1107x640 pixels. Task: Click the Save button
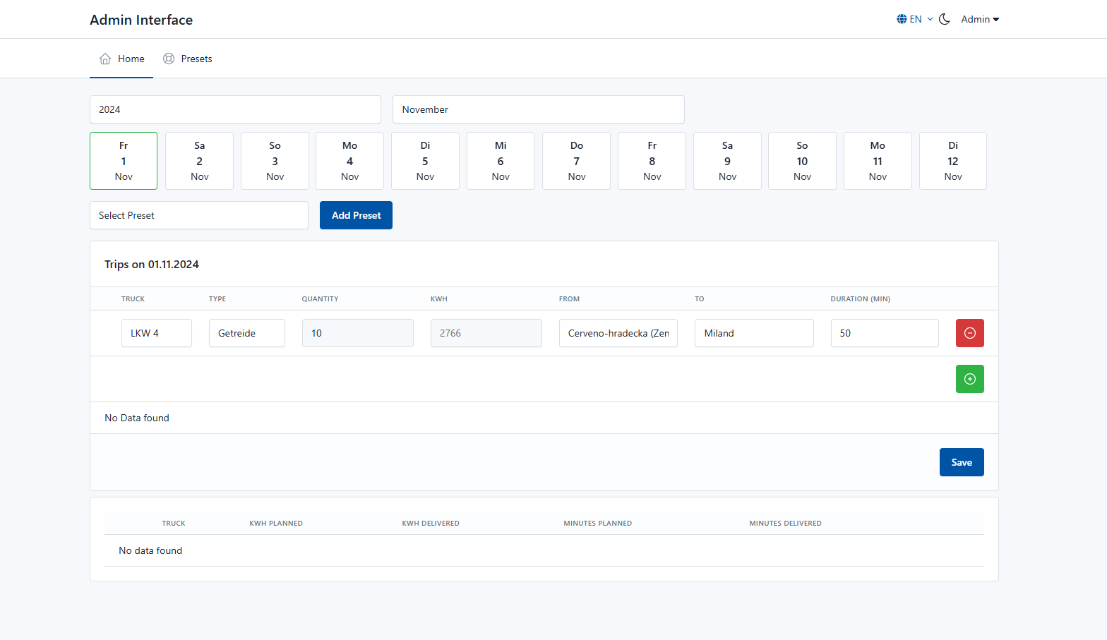[x=962, y=462]
